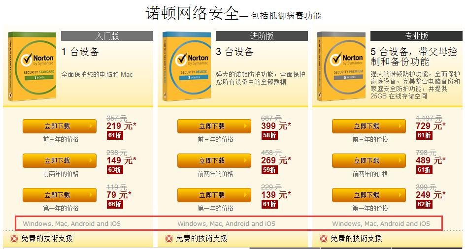Select the 进阶版 header tab
The width and height of the screenshot is (467, 249).
click(262, 36)
